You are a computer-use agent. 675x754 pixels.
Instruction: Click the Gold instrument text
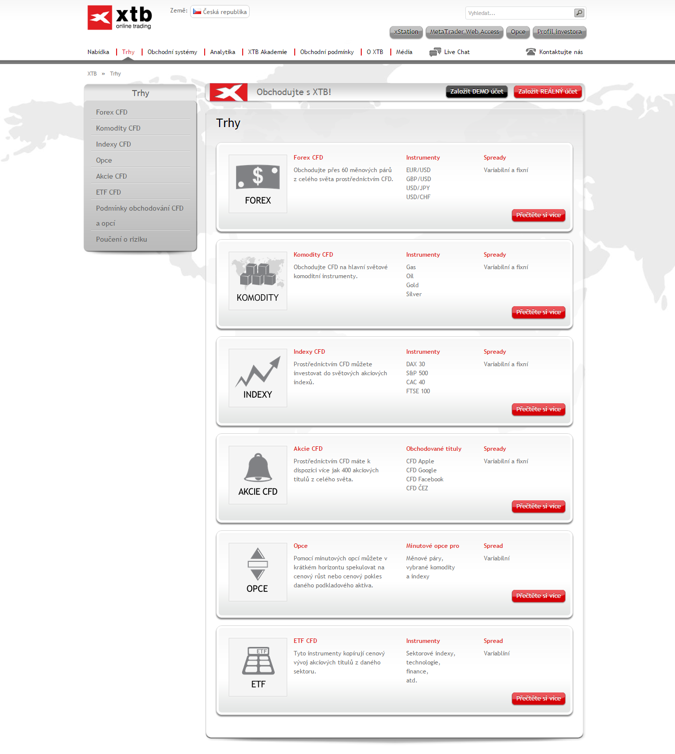(x=412, y=285)
